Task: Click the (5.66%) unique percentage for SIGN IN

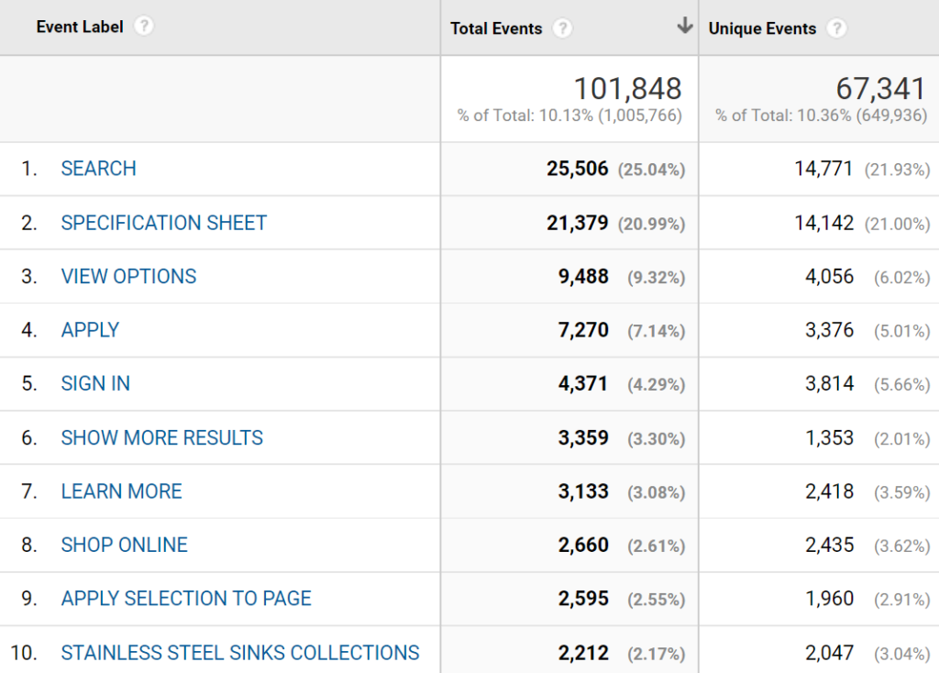Action: point(902,385)
